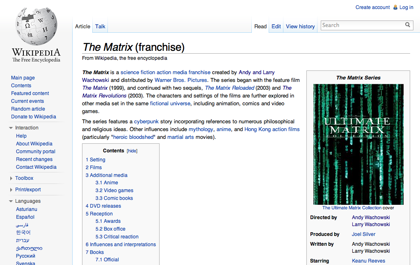Select Asturianu language link
The height and width of the screenshot is (265, 420).
pos(27,209)
